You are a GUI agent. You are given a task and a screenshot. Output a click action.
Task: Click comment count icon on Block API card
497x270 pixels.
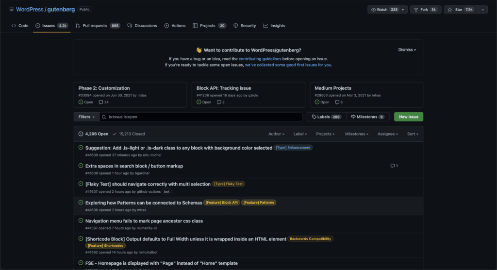click(x=219, y=102)
